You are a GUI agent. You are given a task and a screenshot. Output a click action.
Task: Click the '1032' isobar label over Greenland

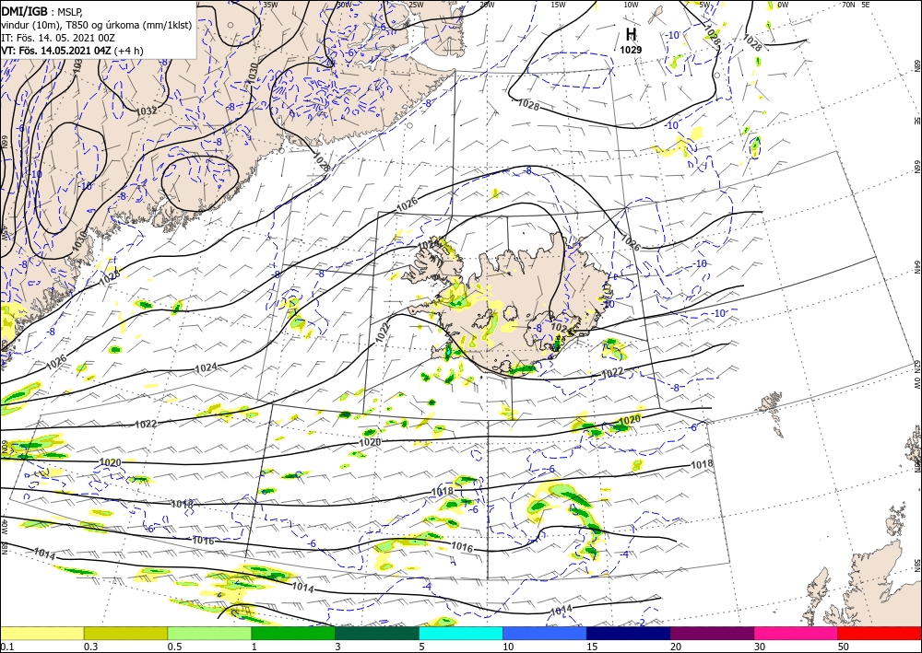147,111
